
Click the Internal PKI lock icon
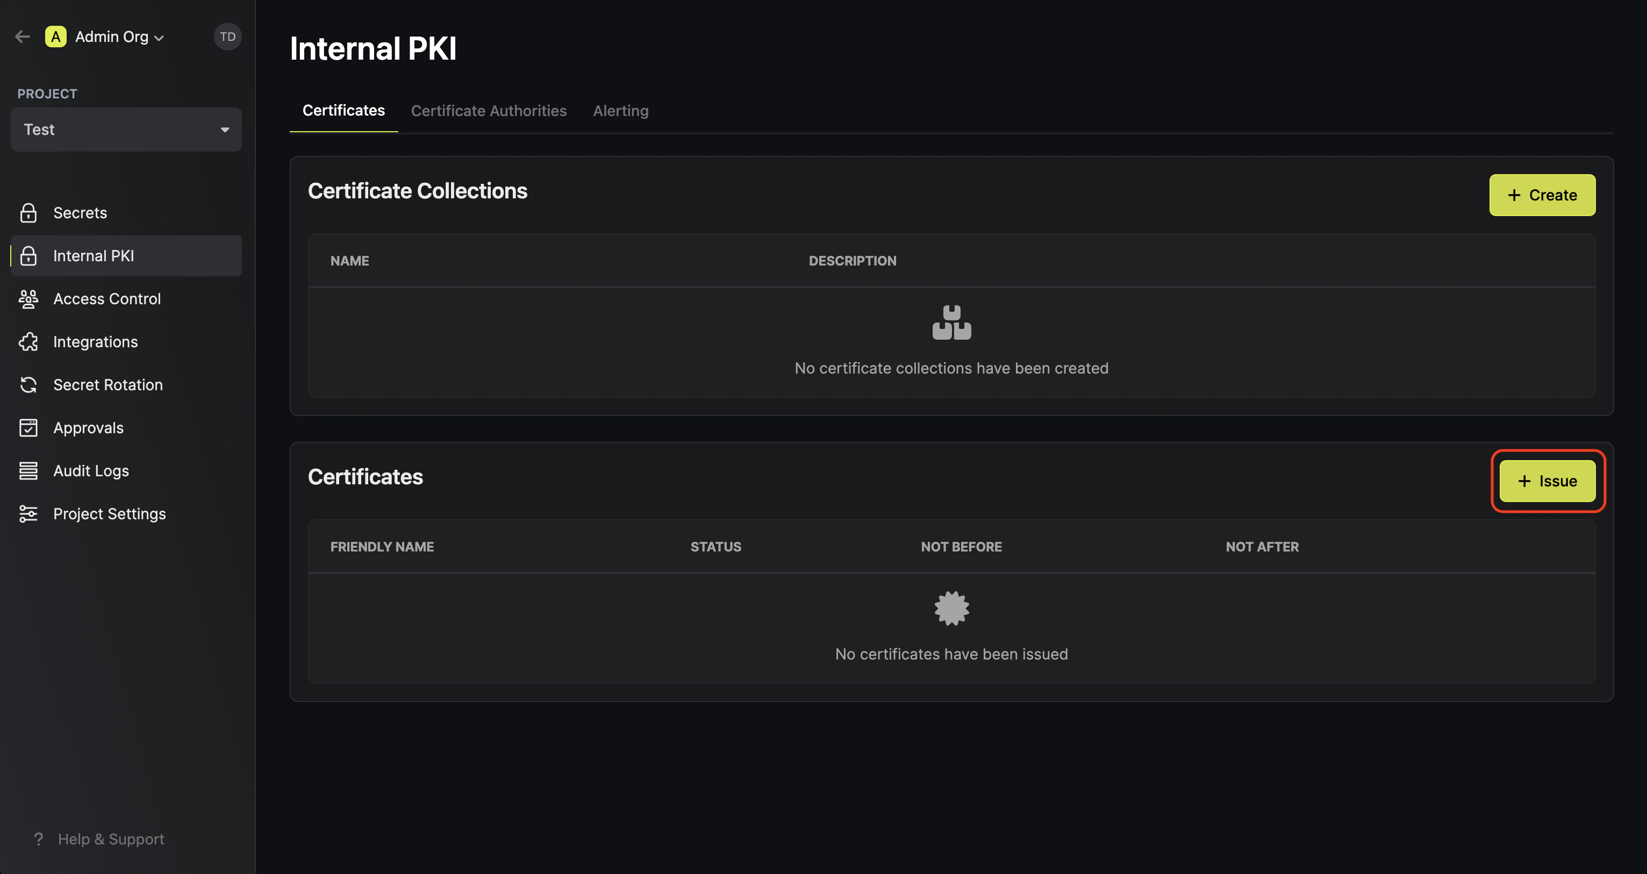[x=28, y=256]
